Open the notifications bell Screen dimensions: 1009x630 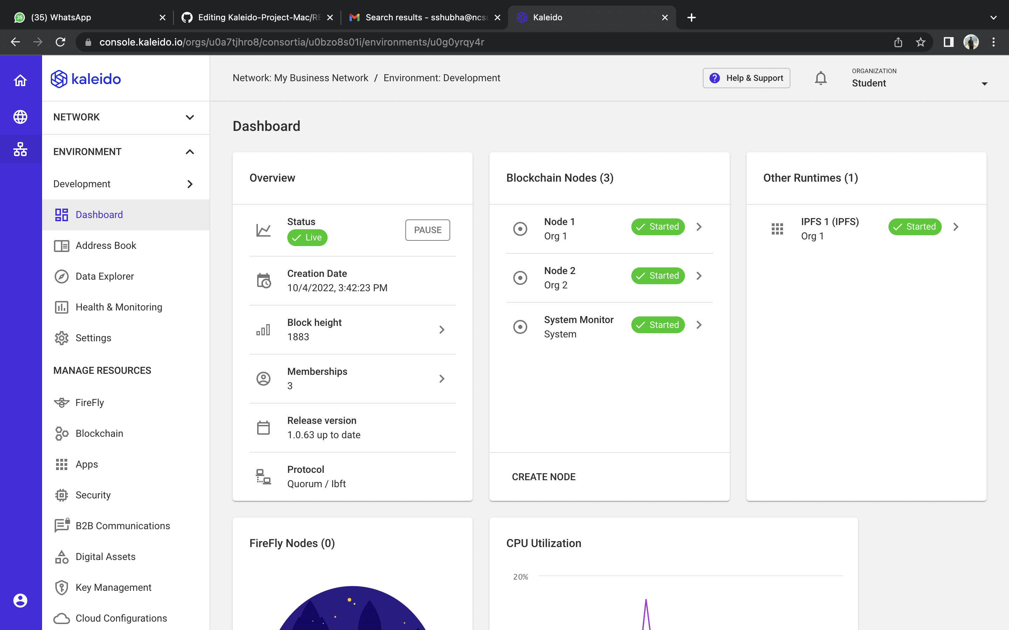click(821, 78)
